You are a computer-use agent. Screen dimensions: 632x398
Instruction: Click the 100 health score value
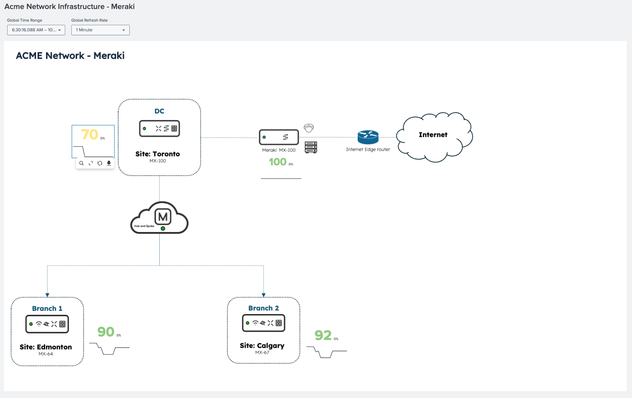click(x=277, y=162)
